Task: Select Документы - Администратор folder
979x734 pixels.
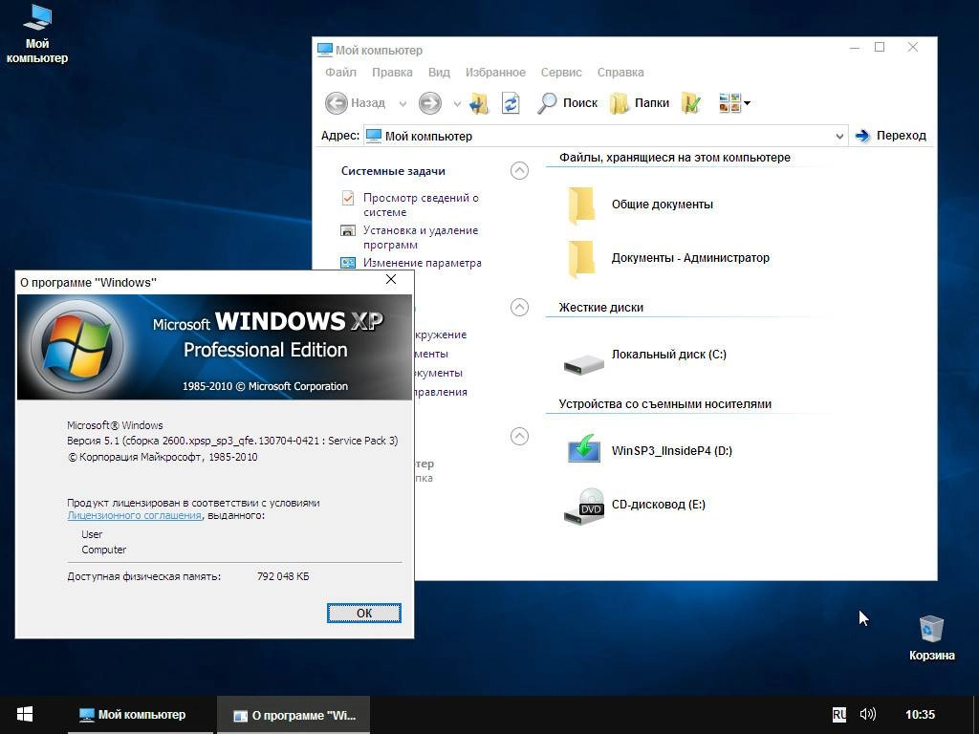Action: 667,258
